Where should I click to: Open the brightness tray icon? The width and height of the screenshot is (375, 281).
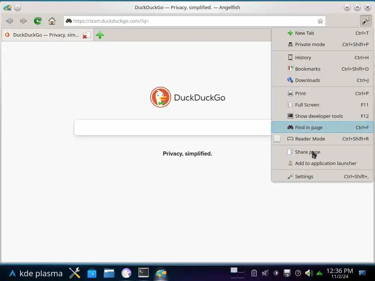(276, 273)
